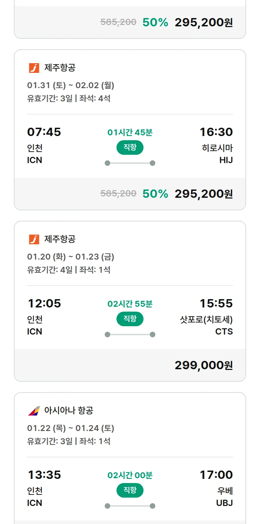Tap the 직항 badge on the Sapporo flight
Viewport: 260px width, 524px height.
[x=130, y=319]
